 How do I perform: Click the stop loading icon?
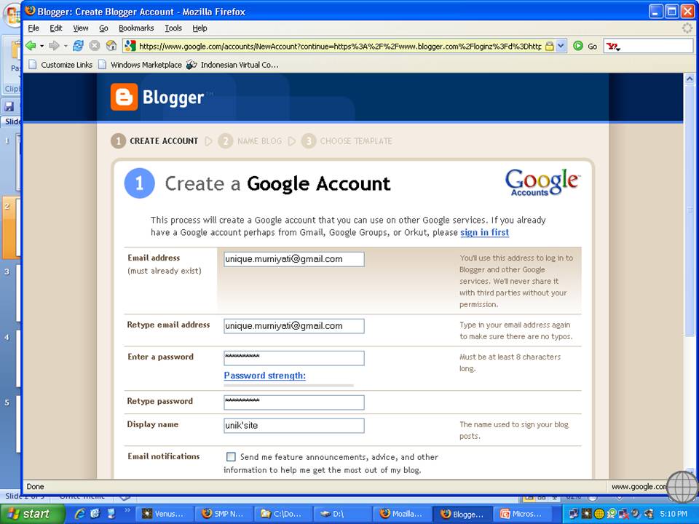point(95,45)
